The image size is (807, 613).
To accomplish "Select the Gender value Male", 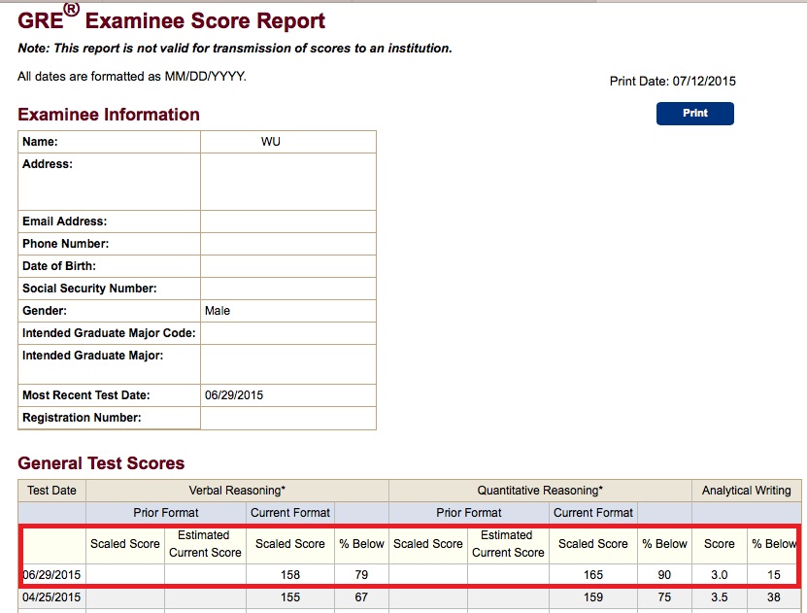I will tap(218, 311).
